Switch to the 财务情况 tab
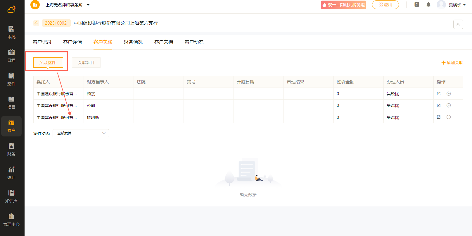Image resolution: width=472 pixels, height=236 pixels. [x=133, y=42]
